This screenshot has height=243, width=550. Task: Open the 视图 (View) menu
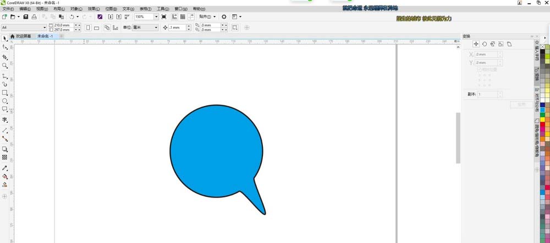(x=42, y=9)
